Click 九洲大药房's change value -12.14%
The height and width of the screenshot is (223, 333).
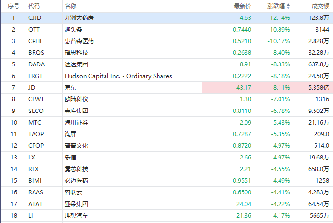click(279, 18)
